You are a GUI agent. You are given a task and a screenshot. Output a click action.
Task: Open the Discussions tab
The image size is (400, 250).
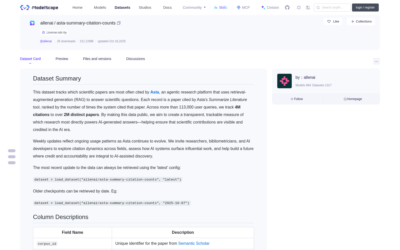[x=135, y=59]
